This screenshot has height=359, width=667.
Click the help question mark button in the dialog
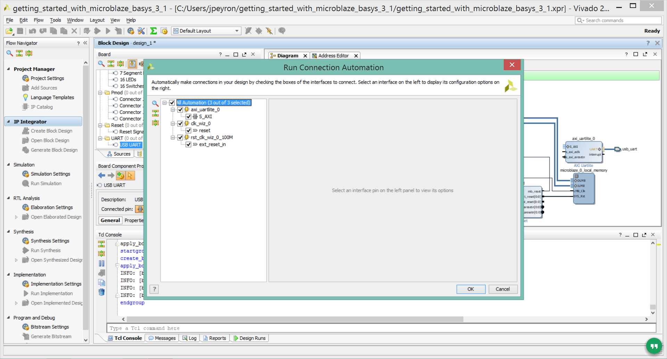[154, 289]
